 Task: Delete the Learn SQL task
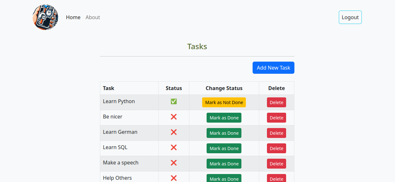[277, 148]
